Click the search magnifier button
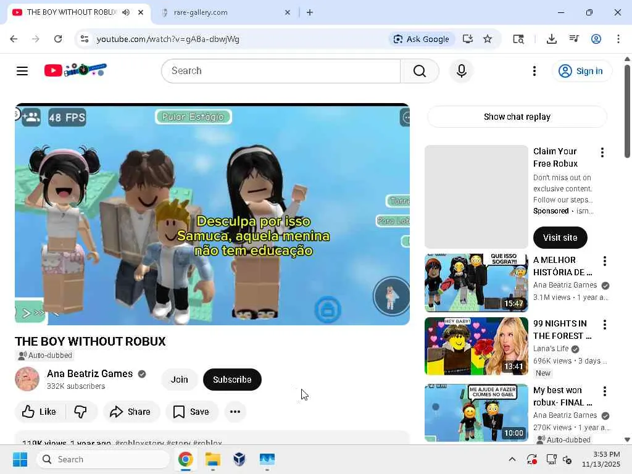Viewport: 632px width, 474px height. coord(420,71)
